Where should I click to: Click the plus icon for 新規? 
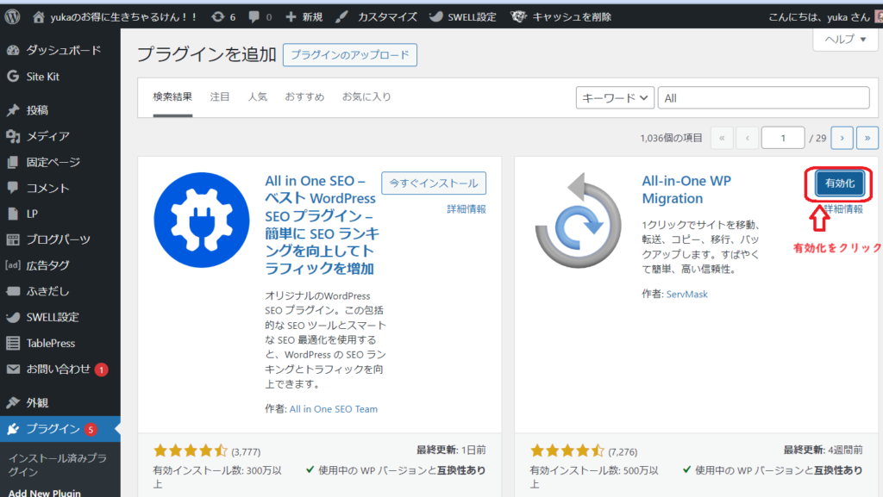(x=291, y=16)
